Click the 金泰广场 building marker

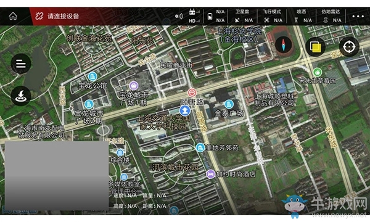229,104
